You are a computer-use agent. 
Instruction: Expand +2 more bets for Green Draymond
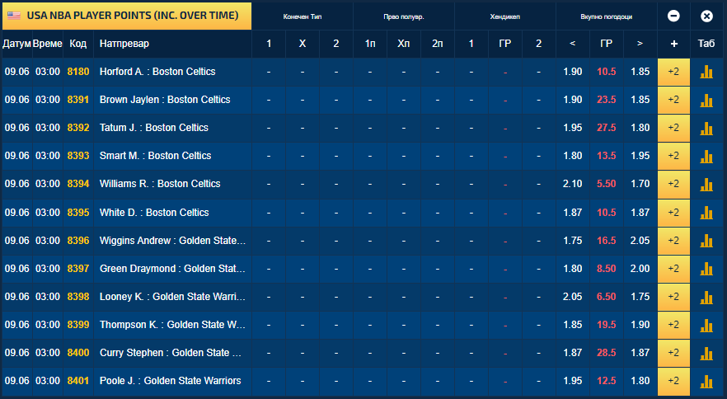(673, 269)
